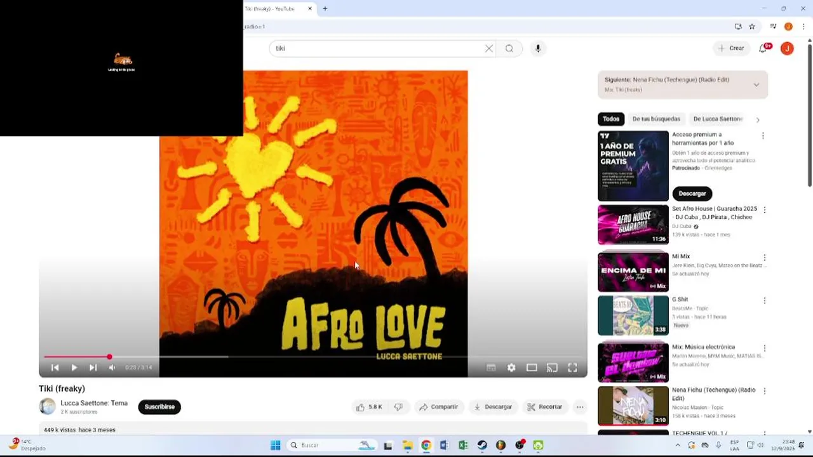Image resolution: width=813 pixels, height=457 pixels.
Task: Open Chrome profile avatar
Action: (x=788, y=27)
